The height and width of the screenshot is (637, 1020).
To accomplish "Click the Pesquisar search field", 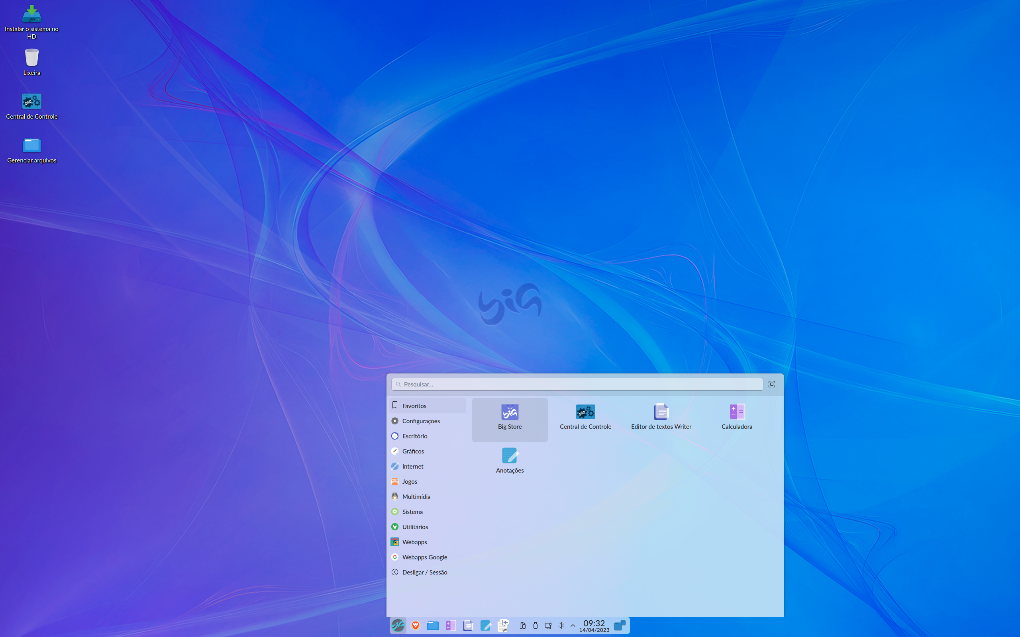I will [x=577, y=384].
